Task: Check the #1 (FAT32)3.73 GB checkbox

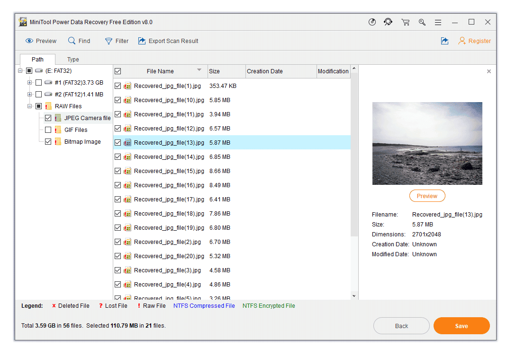Action: 38,83
